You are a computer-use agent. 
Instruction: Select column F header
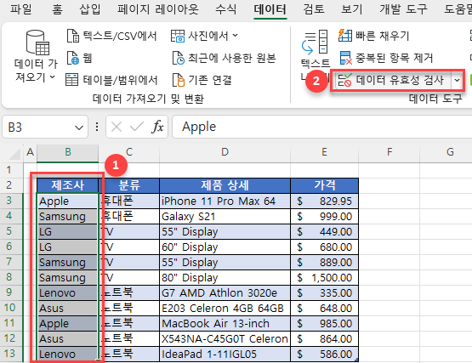(390, 153)
